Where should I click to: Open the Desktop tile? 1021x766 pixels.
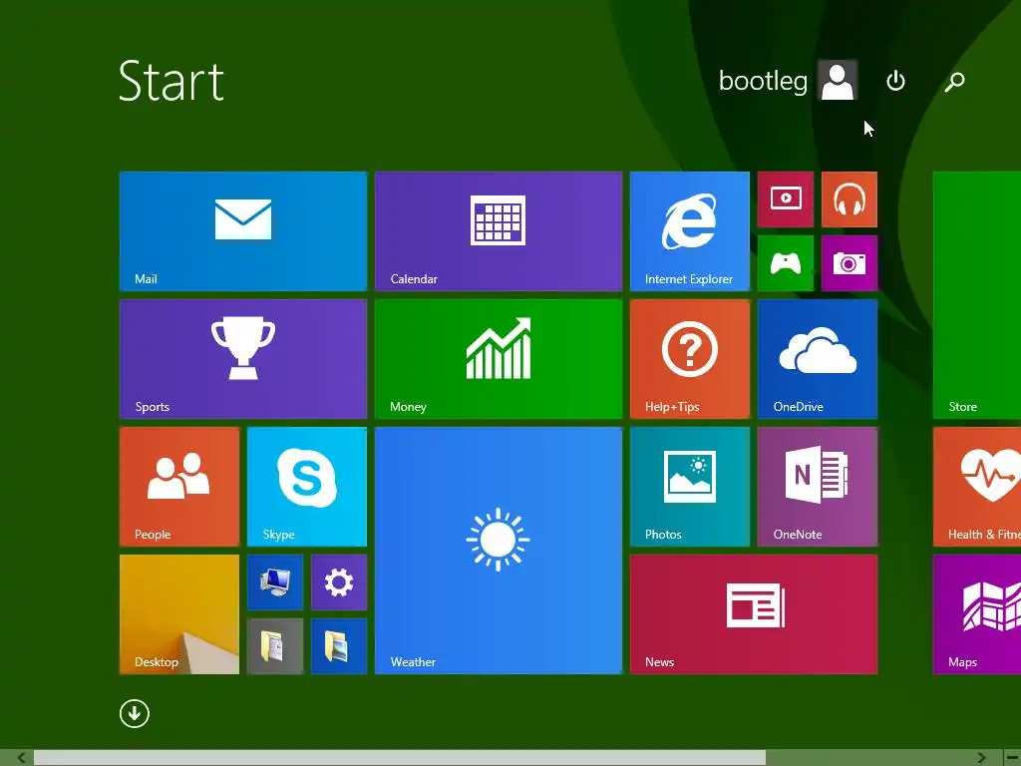pyautogui.click(x=179, y=614)
